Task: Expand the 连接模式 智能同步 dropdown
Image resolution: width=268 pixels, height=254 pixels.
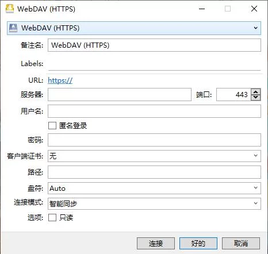Action: pyautogui.click(x=154, y=203)
